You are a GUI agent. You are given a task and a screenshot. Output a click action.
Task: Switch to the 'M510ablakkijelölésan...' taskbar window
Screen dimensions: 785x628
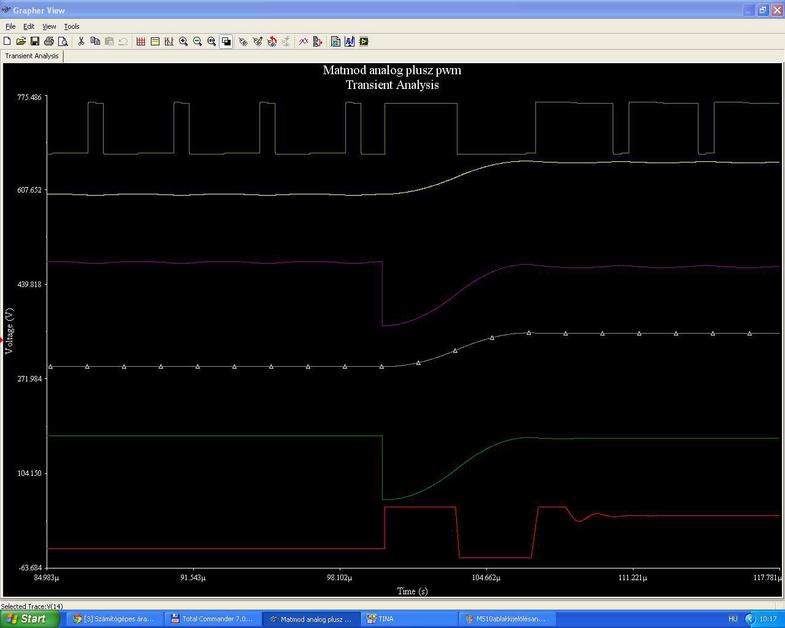pos(508,619)
